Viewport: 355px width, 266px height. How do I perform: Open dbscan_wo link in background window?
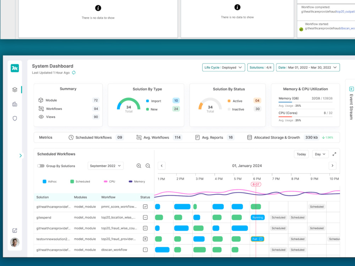(348, 28)
